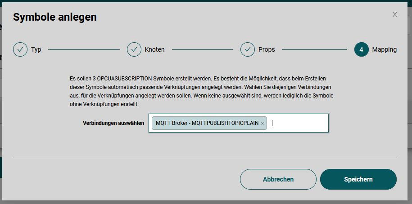
Task: Remove the MQTT Broker connection chip
Action: click(263, 124)
